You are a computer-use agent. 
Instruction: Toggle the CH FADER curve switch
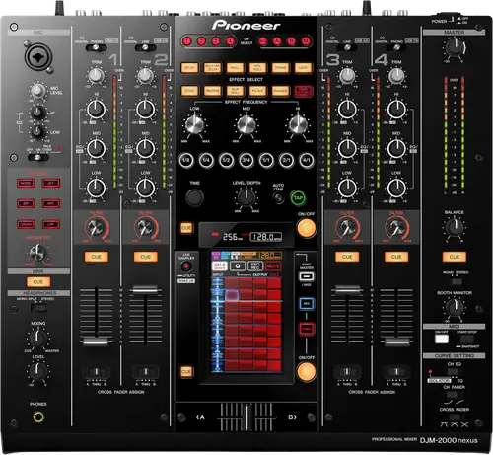tap(454, 395)
